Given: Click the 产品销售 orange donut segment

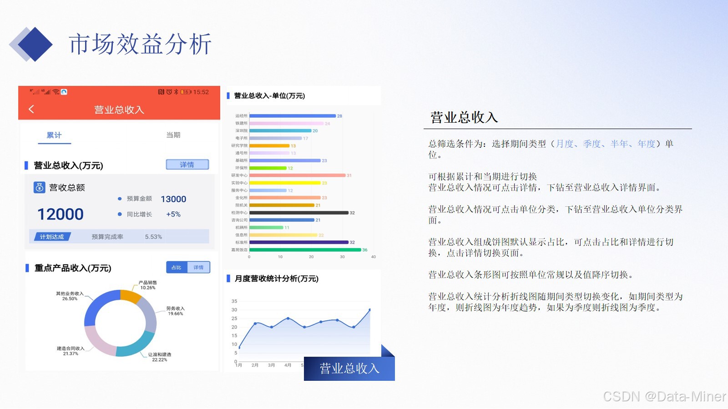Looking at the screenshot, I should (131, 295).
